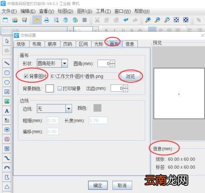Click the background image path field
This screenshot has height=193, width=205.
84,76
